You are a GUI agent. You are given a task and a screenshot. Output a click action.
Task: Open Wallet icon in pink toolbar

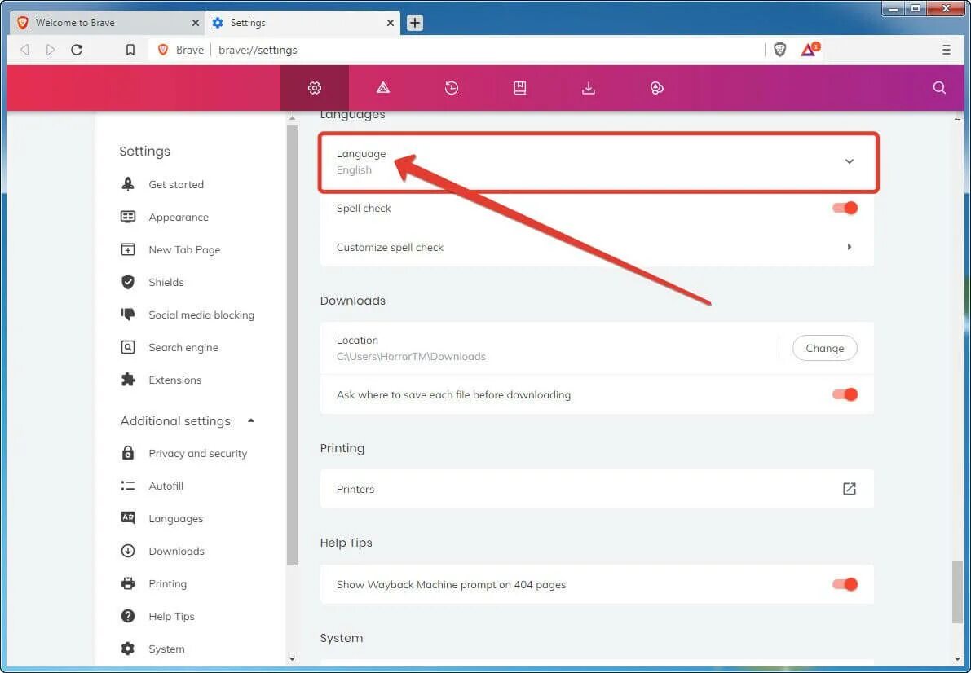(656, 88)
